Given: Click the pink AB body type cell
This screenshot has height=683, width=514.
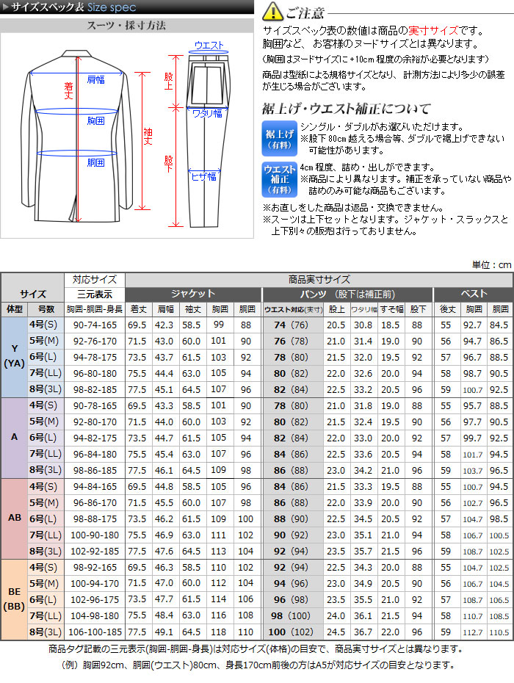Looking at the screenshot, I should point(14,518).
